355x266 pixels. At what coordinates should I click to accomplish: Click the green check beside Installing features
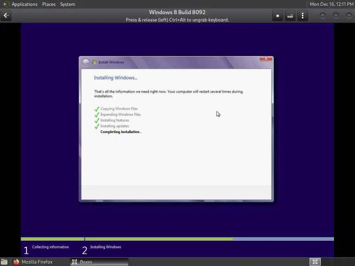click(97, 121)
